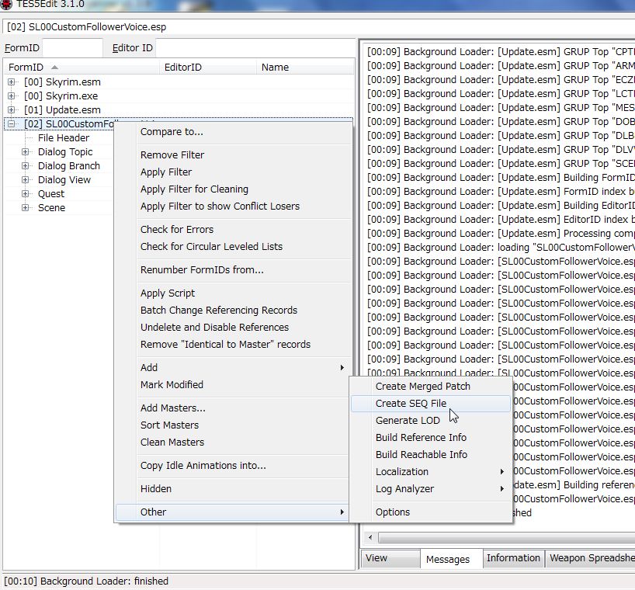Choose Options in the Other submenu
The width and height of the screenshot is (635, 590).
click(x=431, y=512)
